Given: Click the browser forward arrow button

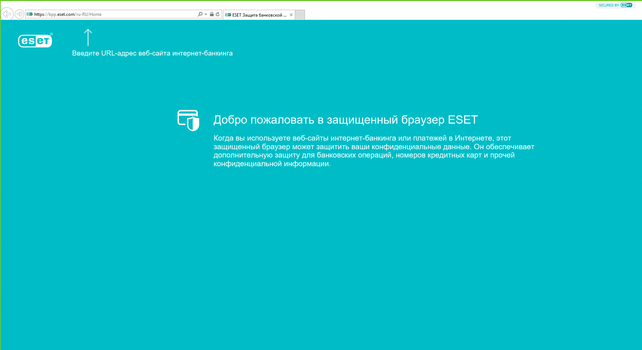Looking at the screenshot, I should [19, 14].
